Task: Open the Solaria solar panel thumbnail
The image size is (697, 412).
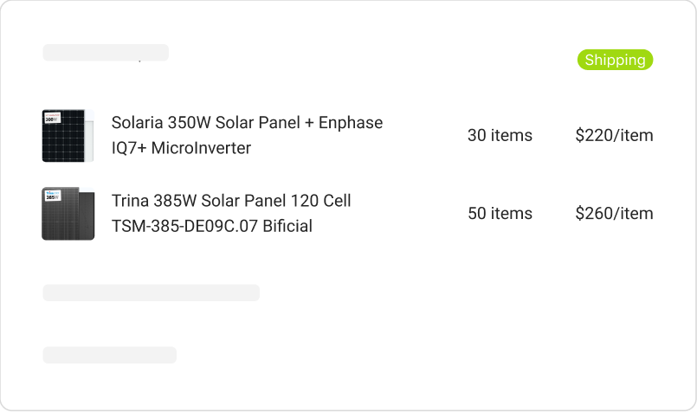Action: (68, 136)
